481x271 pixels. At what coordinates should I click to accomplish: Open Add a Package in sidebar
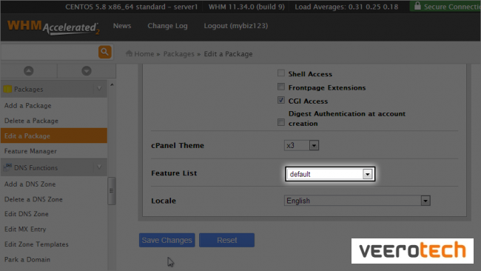28,106
